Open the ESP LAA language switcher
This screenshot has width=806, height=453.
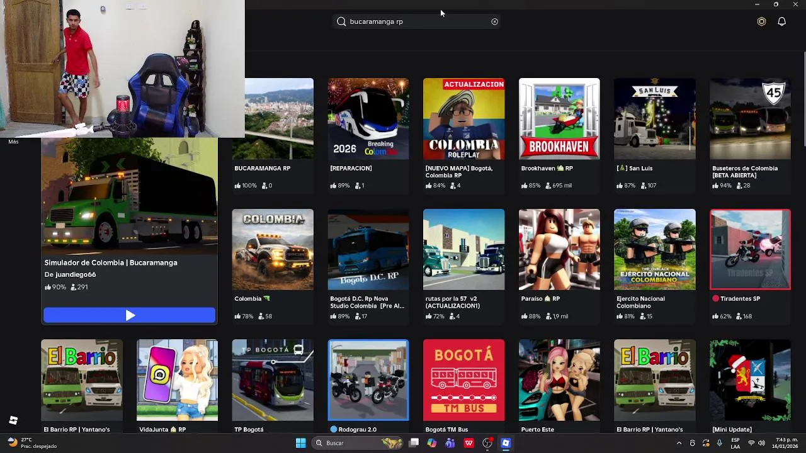[735, 443]
